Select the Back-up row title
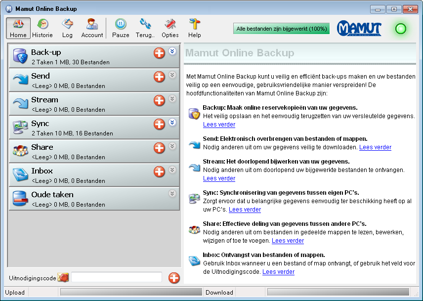This screenshot has height=301, width=423. tap(46, 52)
